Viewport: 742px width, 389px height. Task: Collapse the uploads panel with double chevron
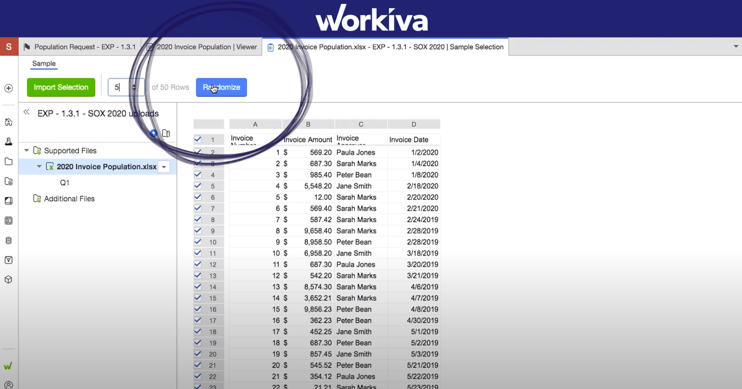point(26,112)
